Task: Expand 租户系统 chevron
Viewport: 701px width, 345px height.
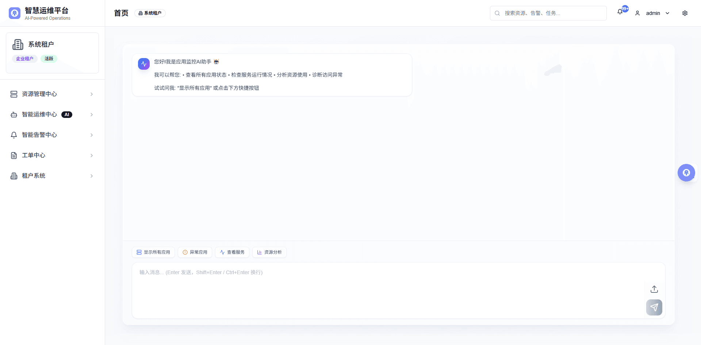Action: coord(92,176)
